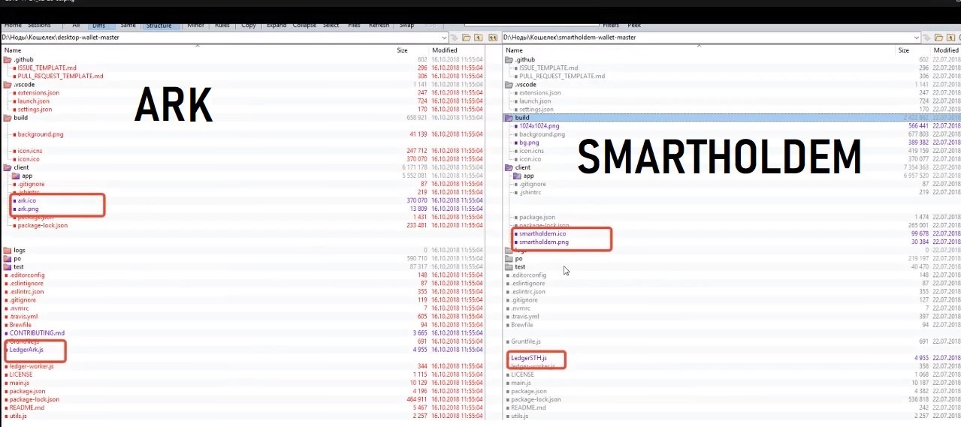Click the logs folder icon in left pane
The width and height of the screenshot is (976, 427).
click(x=8, y=250)
